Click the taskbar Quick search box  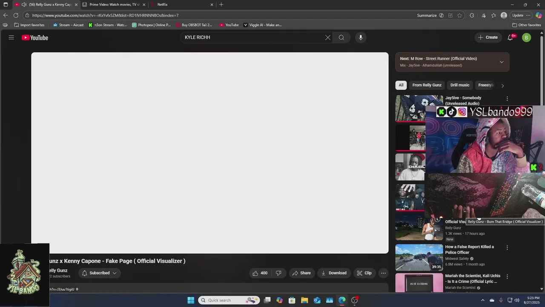(229, 300)
